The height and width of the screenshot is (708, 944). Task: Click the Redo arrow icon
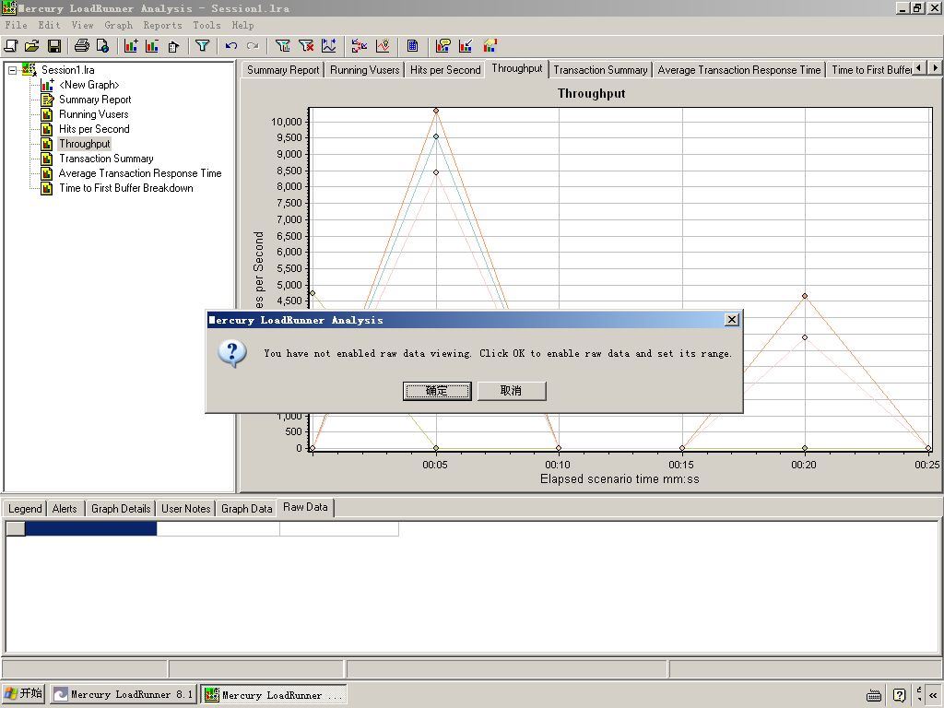(253, 46)
